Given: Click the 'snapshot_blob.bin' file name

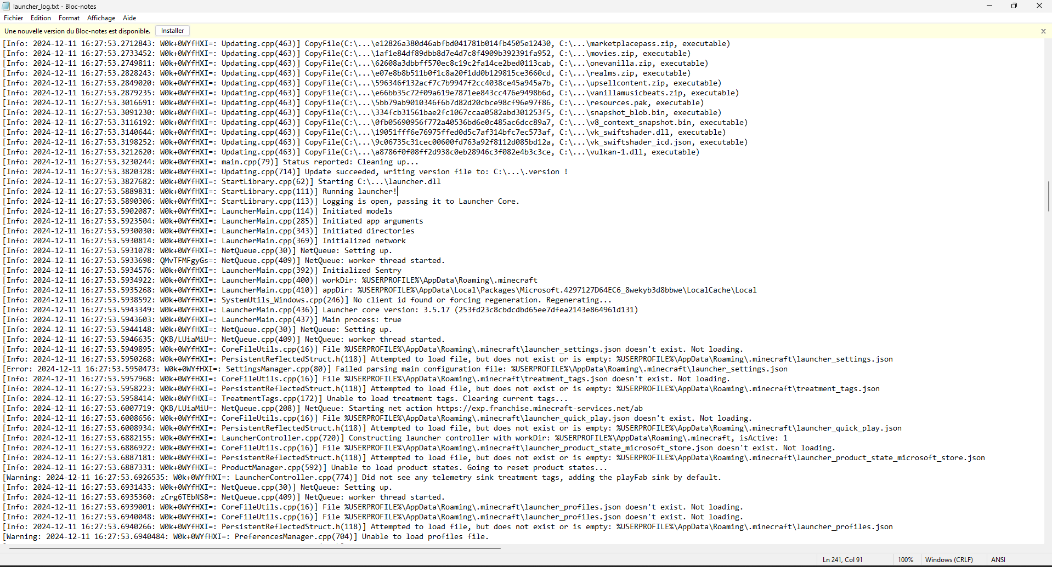Looking at the screenshot, I should [x=627, y=112].
